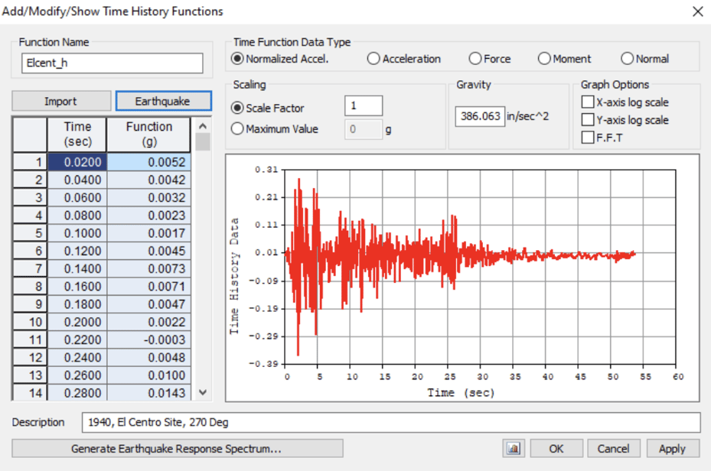
Task: Open the Earthquake record selector
Action: 163,101
